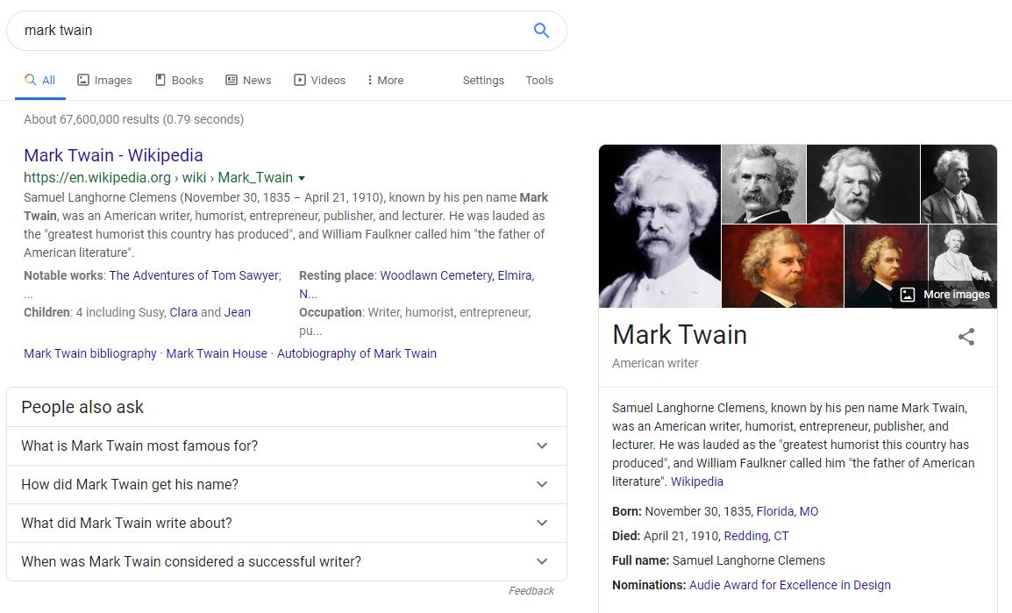Click the Feedback link under People also ask
The width and height of the screenshot is (1012, 613).
pos(531,591)
